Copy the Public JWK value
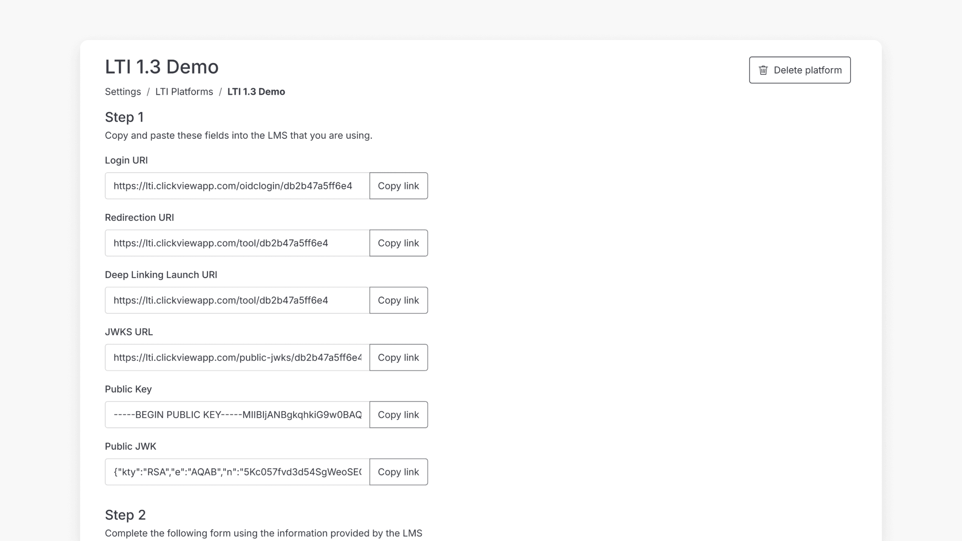 tap(398, 472)
